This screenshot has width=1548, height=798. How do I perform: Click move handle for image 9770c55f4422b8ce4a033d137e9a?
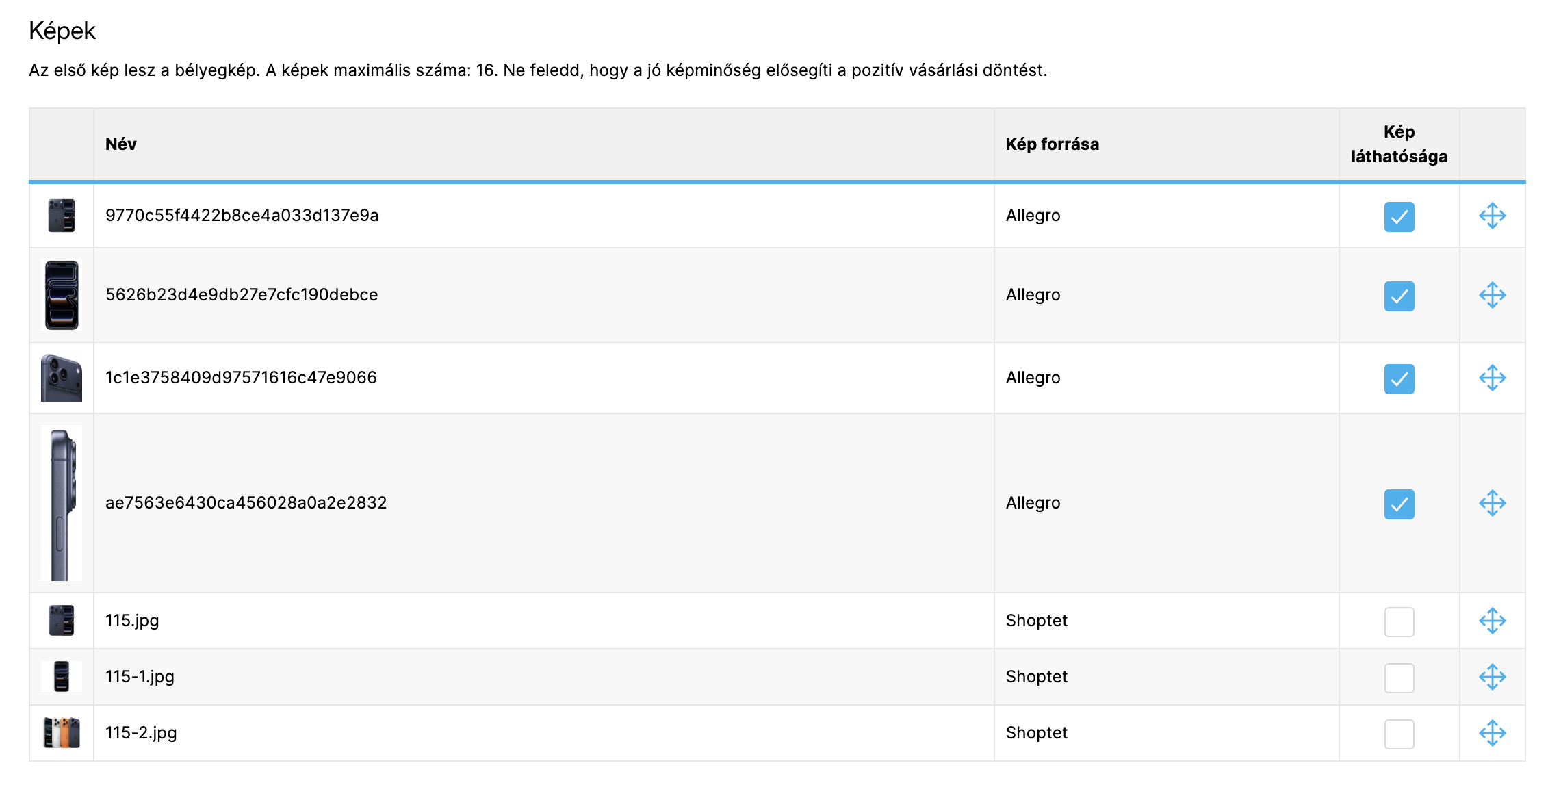click(1492, 216)
